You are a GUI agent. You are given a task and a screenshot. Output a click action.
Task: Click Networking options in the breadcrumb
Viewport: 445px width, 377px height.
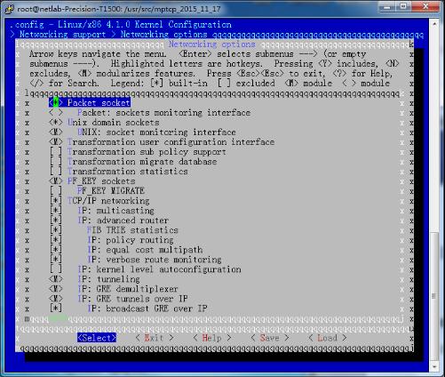[163, 35]
